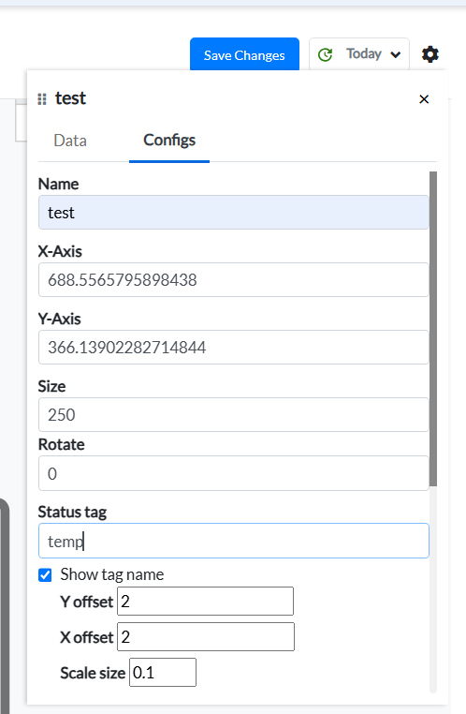Expand the Today dropdown chevron
This screenshot has width=466, height=714.
[396, 54]
